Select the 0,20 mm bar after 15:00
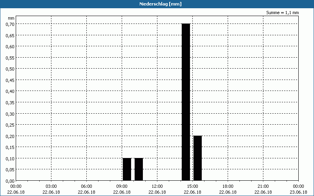Viewport: 314px width, 196px height. [198, 158]
